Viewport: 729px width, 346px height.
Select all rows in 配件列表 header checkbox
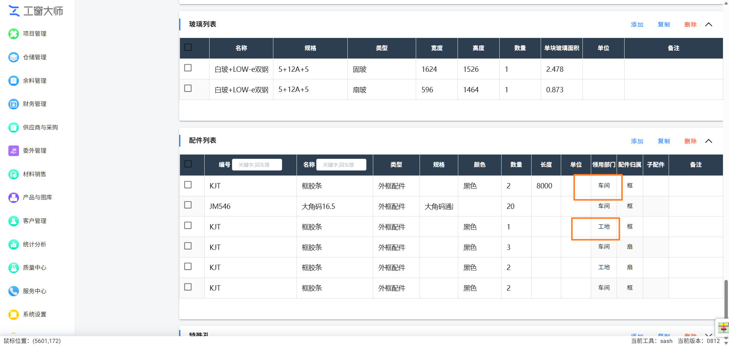coord(188,164)
